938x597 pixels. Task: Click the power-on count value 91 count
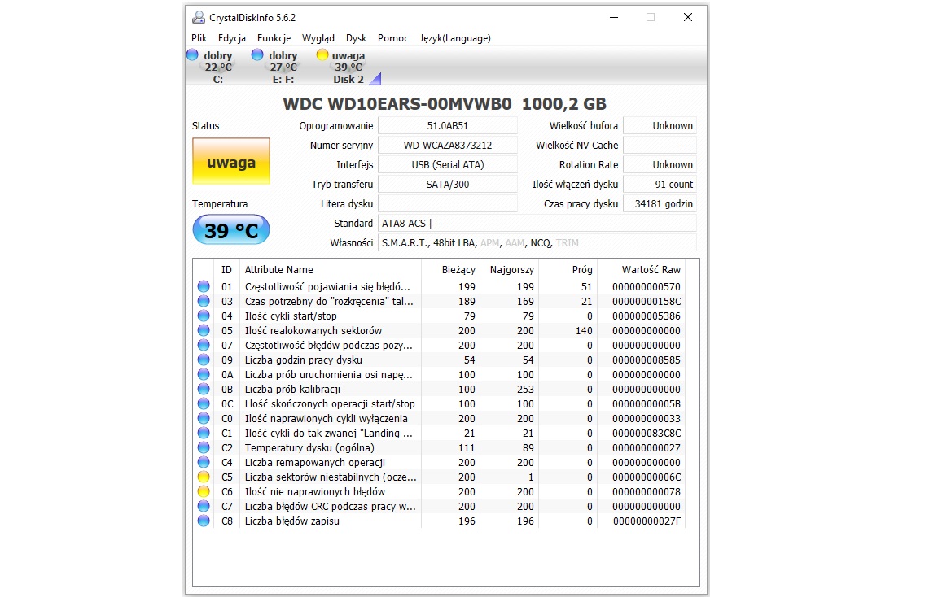660,184
